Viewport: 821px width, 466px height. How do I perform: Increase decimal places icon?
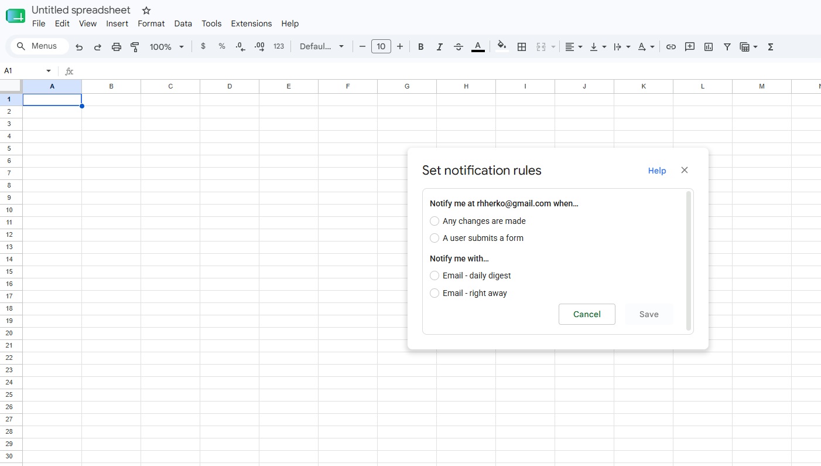259,46
